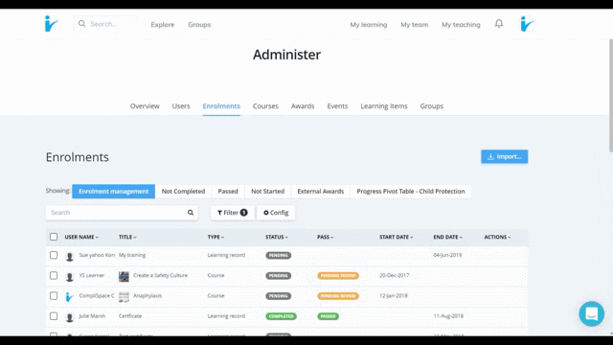Click the CompliSpace C user logo avatar

point(70,297)
